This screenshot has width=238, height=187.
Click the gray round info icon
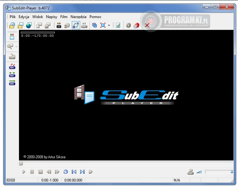pos(128,25)
